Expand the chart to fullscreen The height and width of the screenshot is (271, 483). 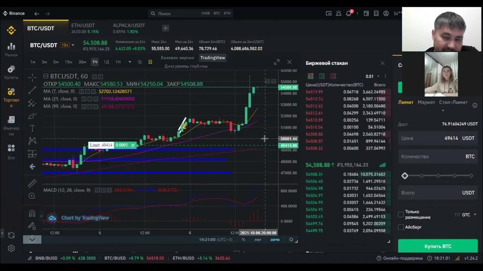277,62
